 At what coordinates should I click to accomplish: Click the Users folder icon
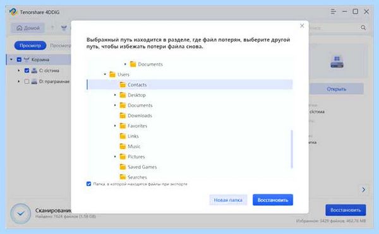[x=112, y=74]
